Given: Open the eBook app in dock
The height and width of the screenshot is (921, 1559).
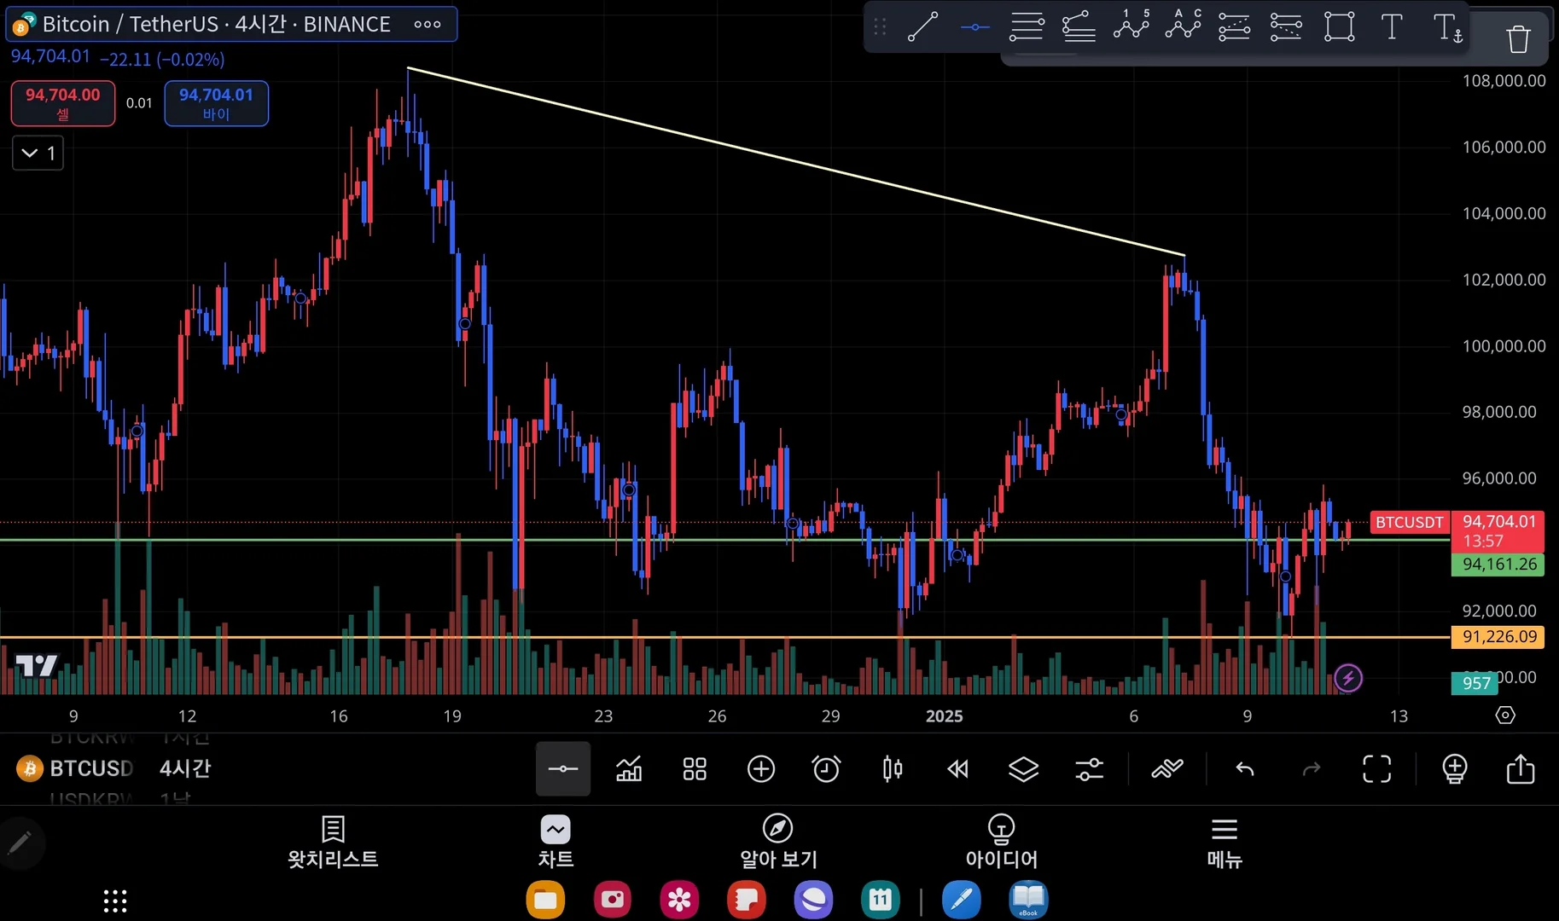Looking at the screenshot, I should point(1028,900).
